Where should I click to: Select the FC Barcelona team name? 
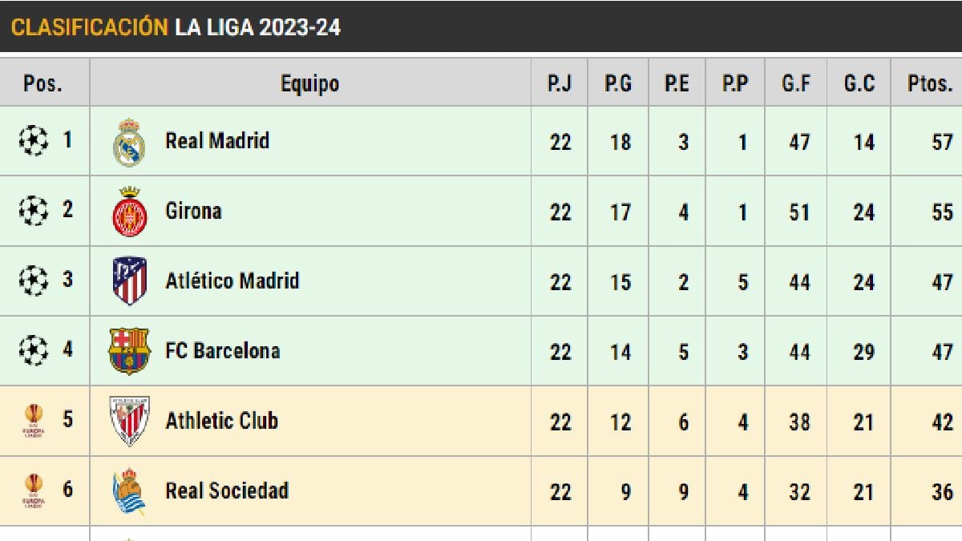pyautogui.click(x=222, y=350)
